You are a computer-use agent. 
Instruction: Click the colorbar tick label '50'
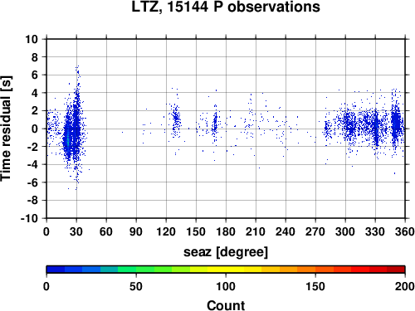(136, 286)
